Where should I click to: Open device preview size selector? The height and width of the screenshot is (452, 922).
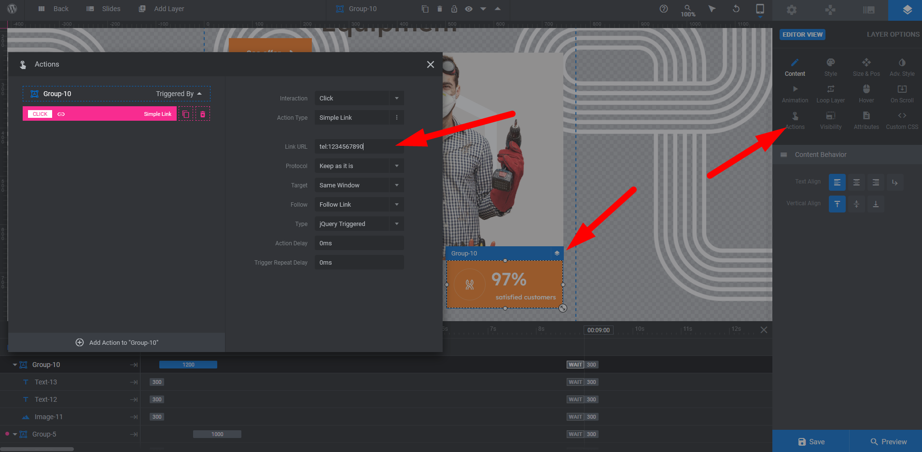click(x=760, y=10)
